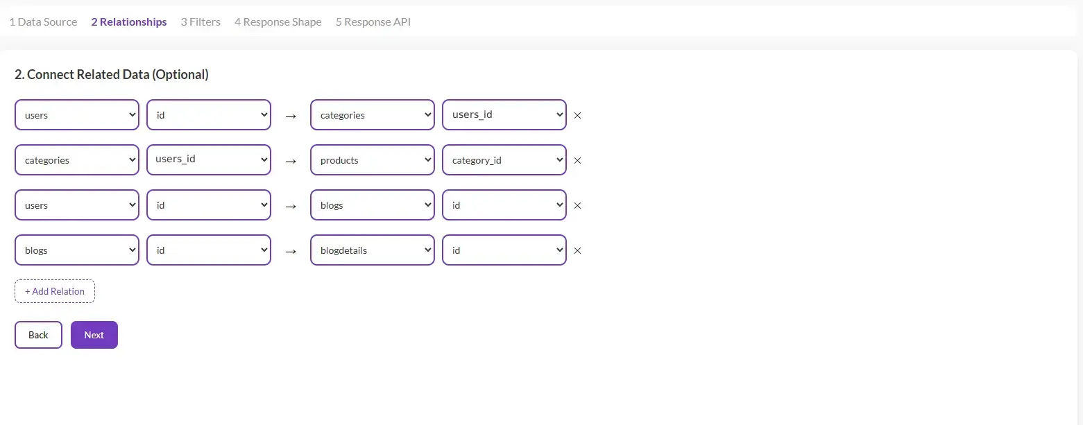Image resolution: width=1083 pixels, height=425 pixels.
Task: Open the blogs source table dropdown in last row
Action: (76, 250)
